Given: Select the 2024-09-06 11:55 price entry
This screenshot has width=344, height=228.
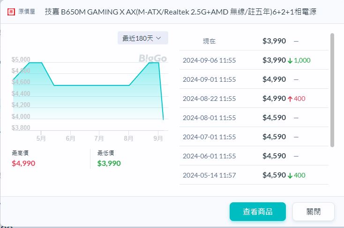Looking at the screenshot, I should (x=209, y=60).
